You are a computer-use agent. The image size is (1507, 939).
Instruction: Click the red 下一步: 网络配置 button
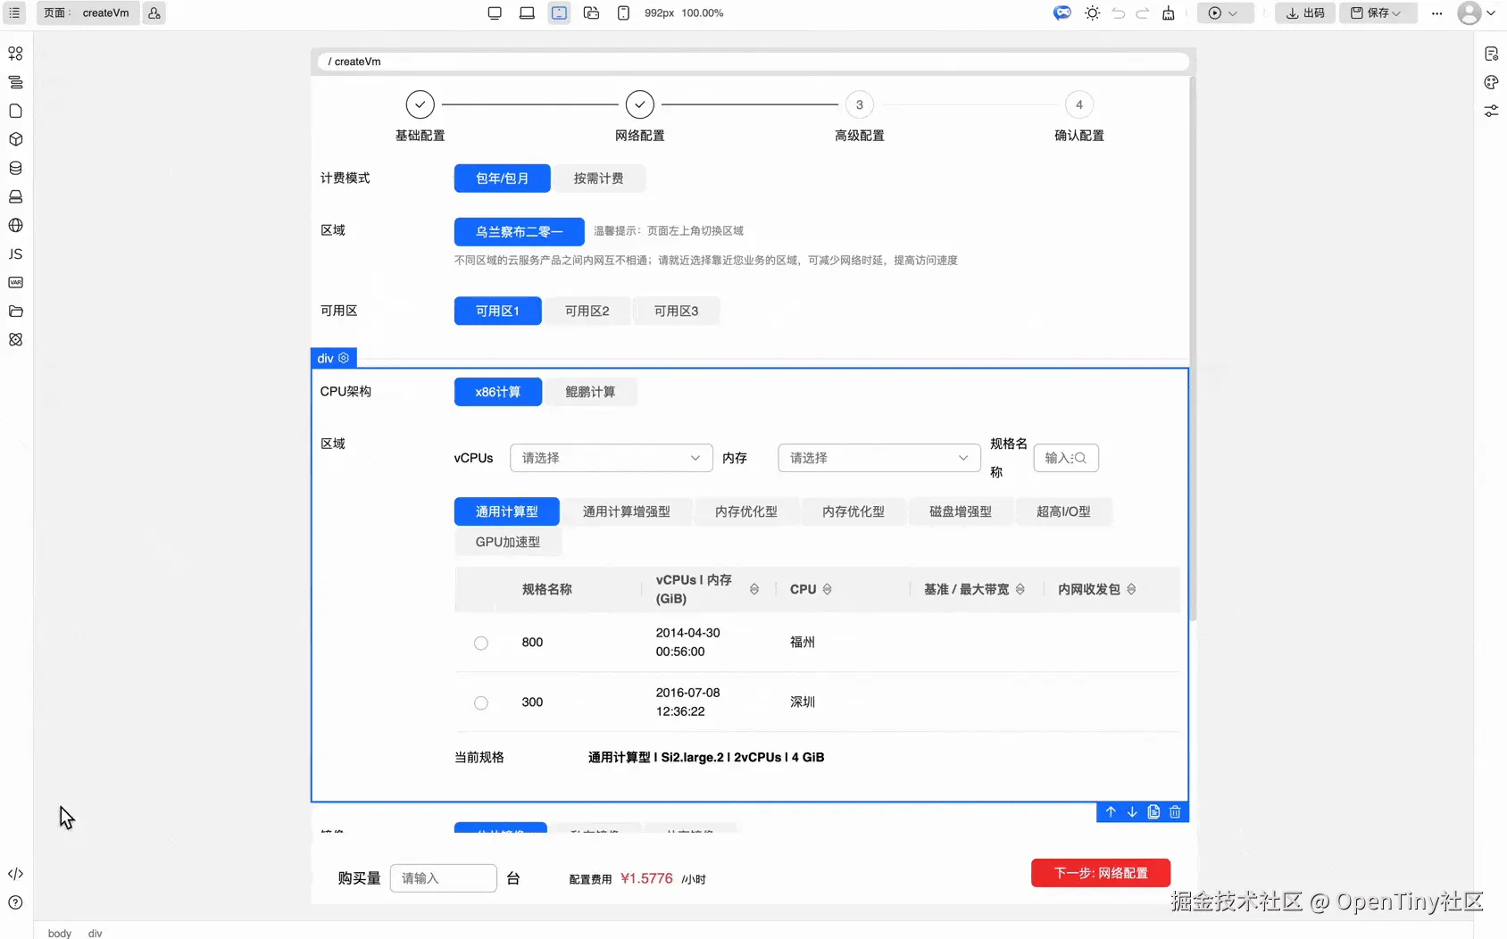point(1100,873)
